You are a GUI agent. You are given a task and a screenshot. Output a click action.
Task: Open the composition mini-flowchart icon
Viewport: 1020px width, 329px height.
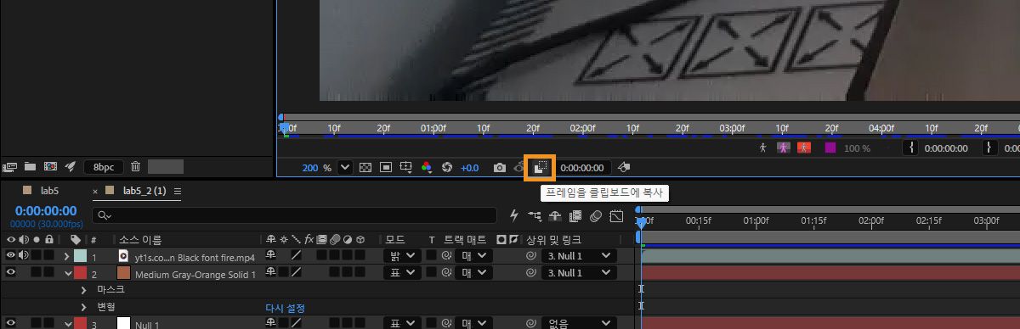(x=535, y=216)
